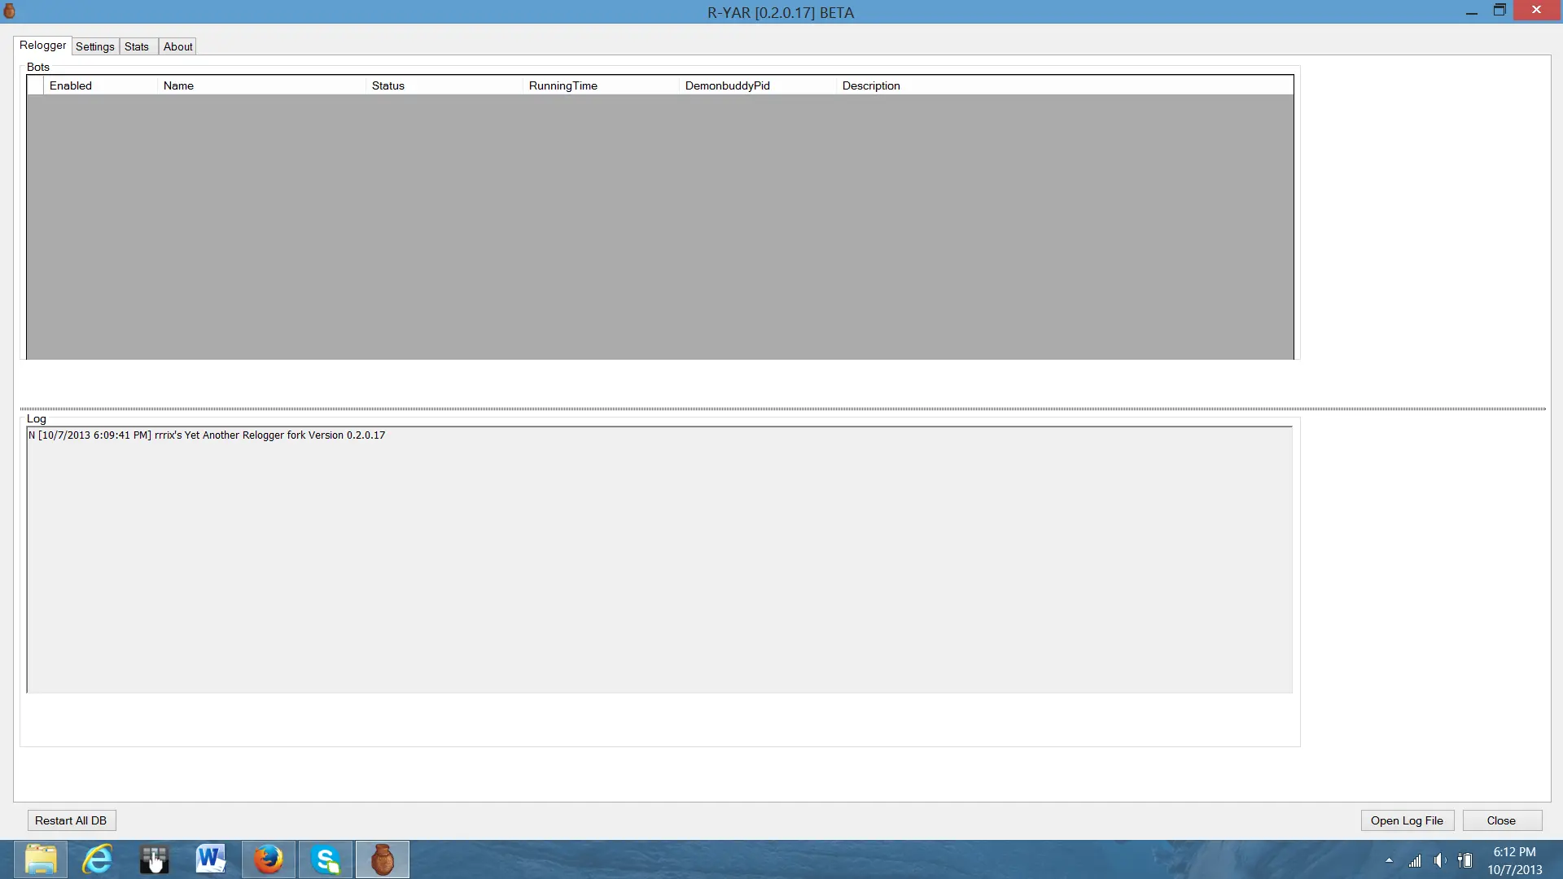Viewport: 1563px width, 879px height.
Task: Open the Settings tab
Action: click(95, 46)
